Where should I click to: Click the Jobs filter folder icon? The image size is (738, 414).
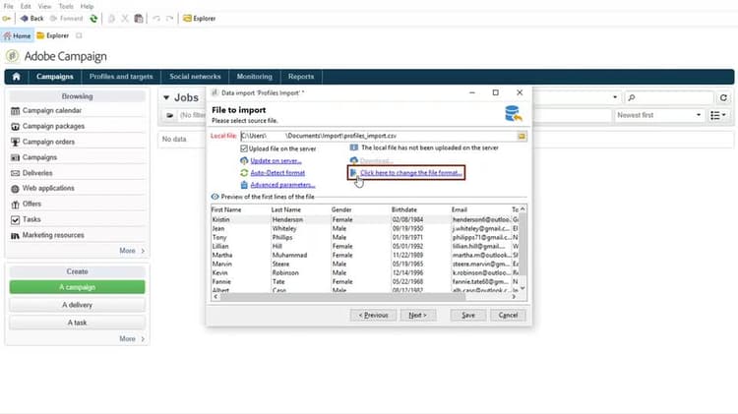point(169,115)
